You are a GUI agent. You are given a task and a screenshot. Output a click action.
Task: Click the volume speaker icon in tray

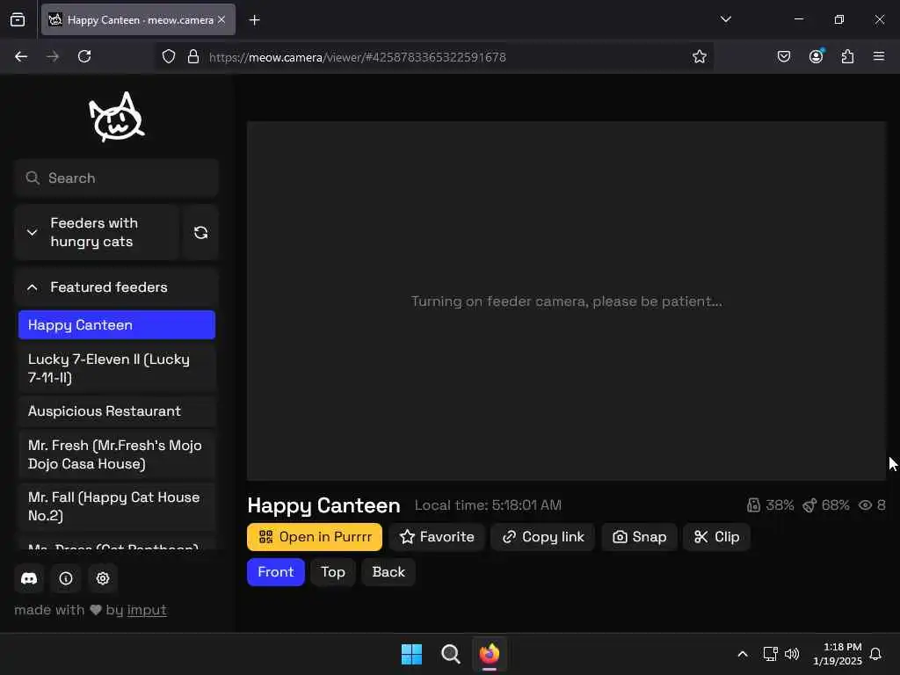click(x=792, y=654)
